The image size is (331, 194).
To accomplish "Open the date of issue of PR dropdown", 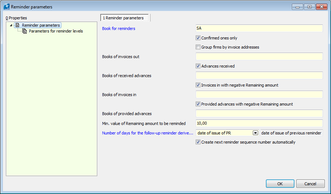I will (255, 133).
